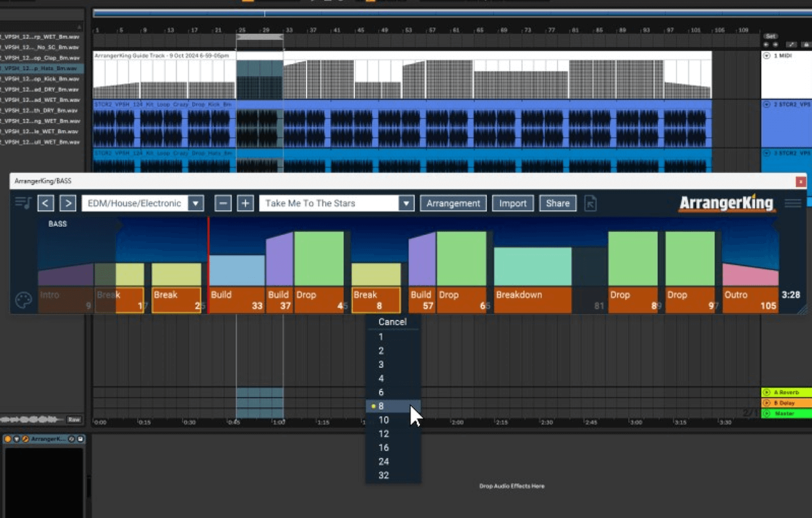
Task: Click the Arrangement button
Action: point(453,203)
